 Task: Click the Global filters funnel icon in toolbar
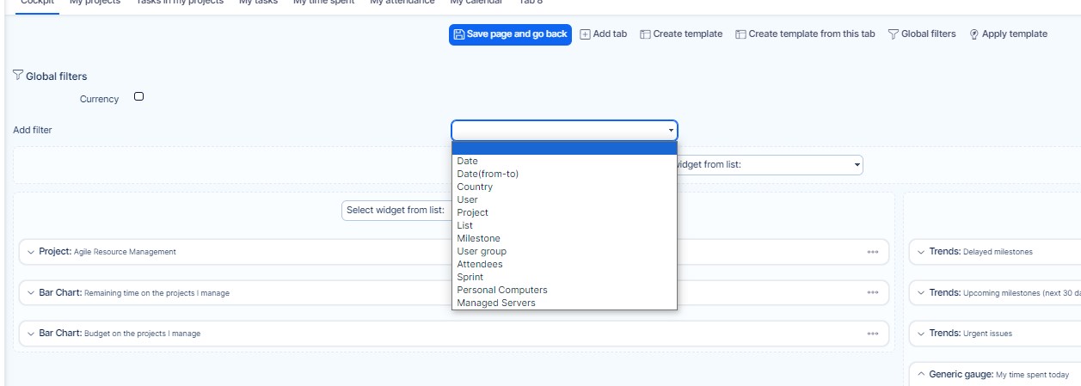pos(893,34)
